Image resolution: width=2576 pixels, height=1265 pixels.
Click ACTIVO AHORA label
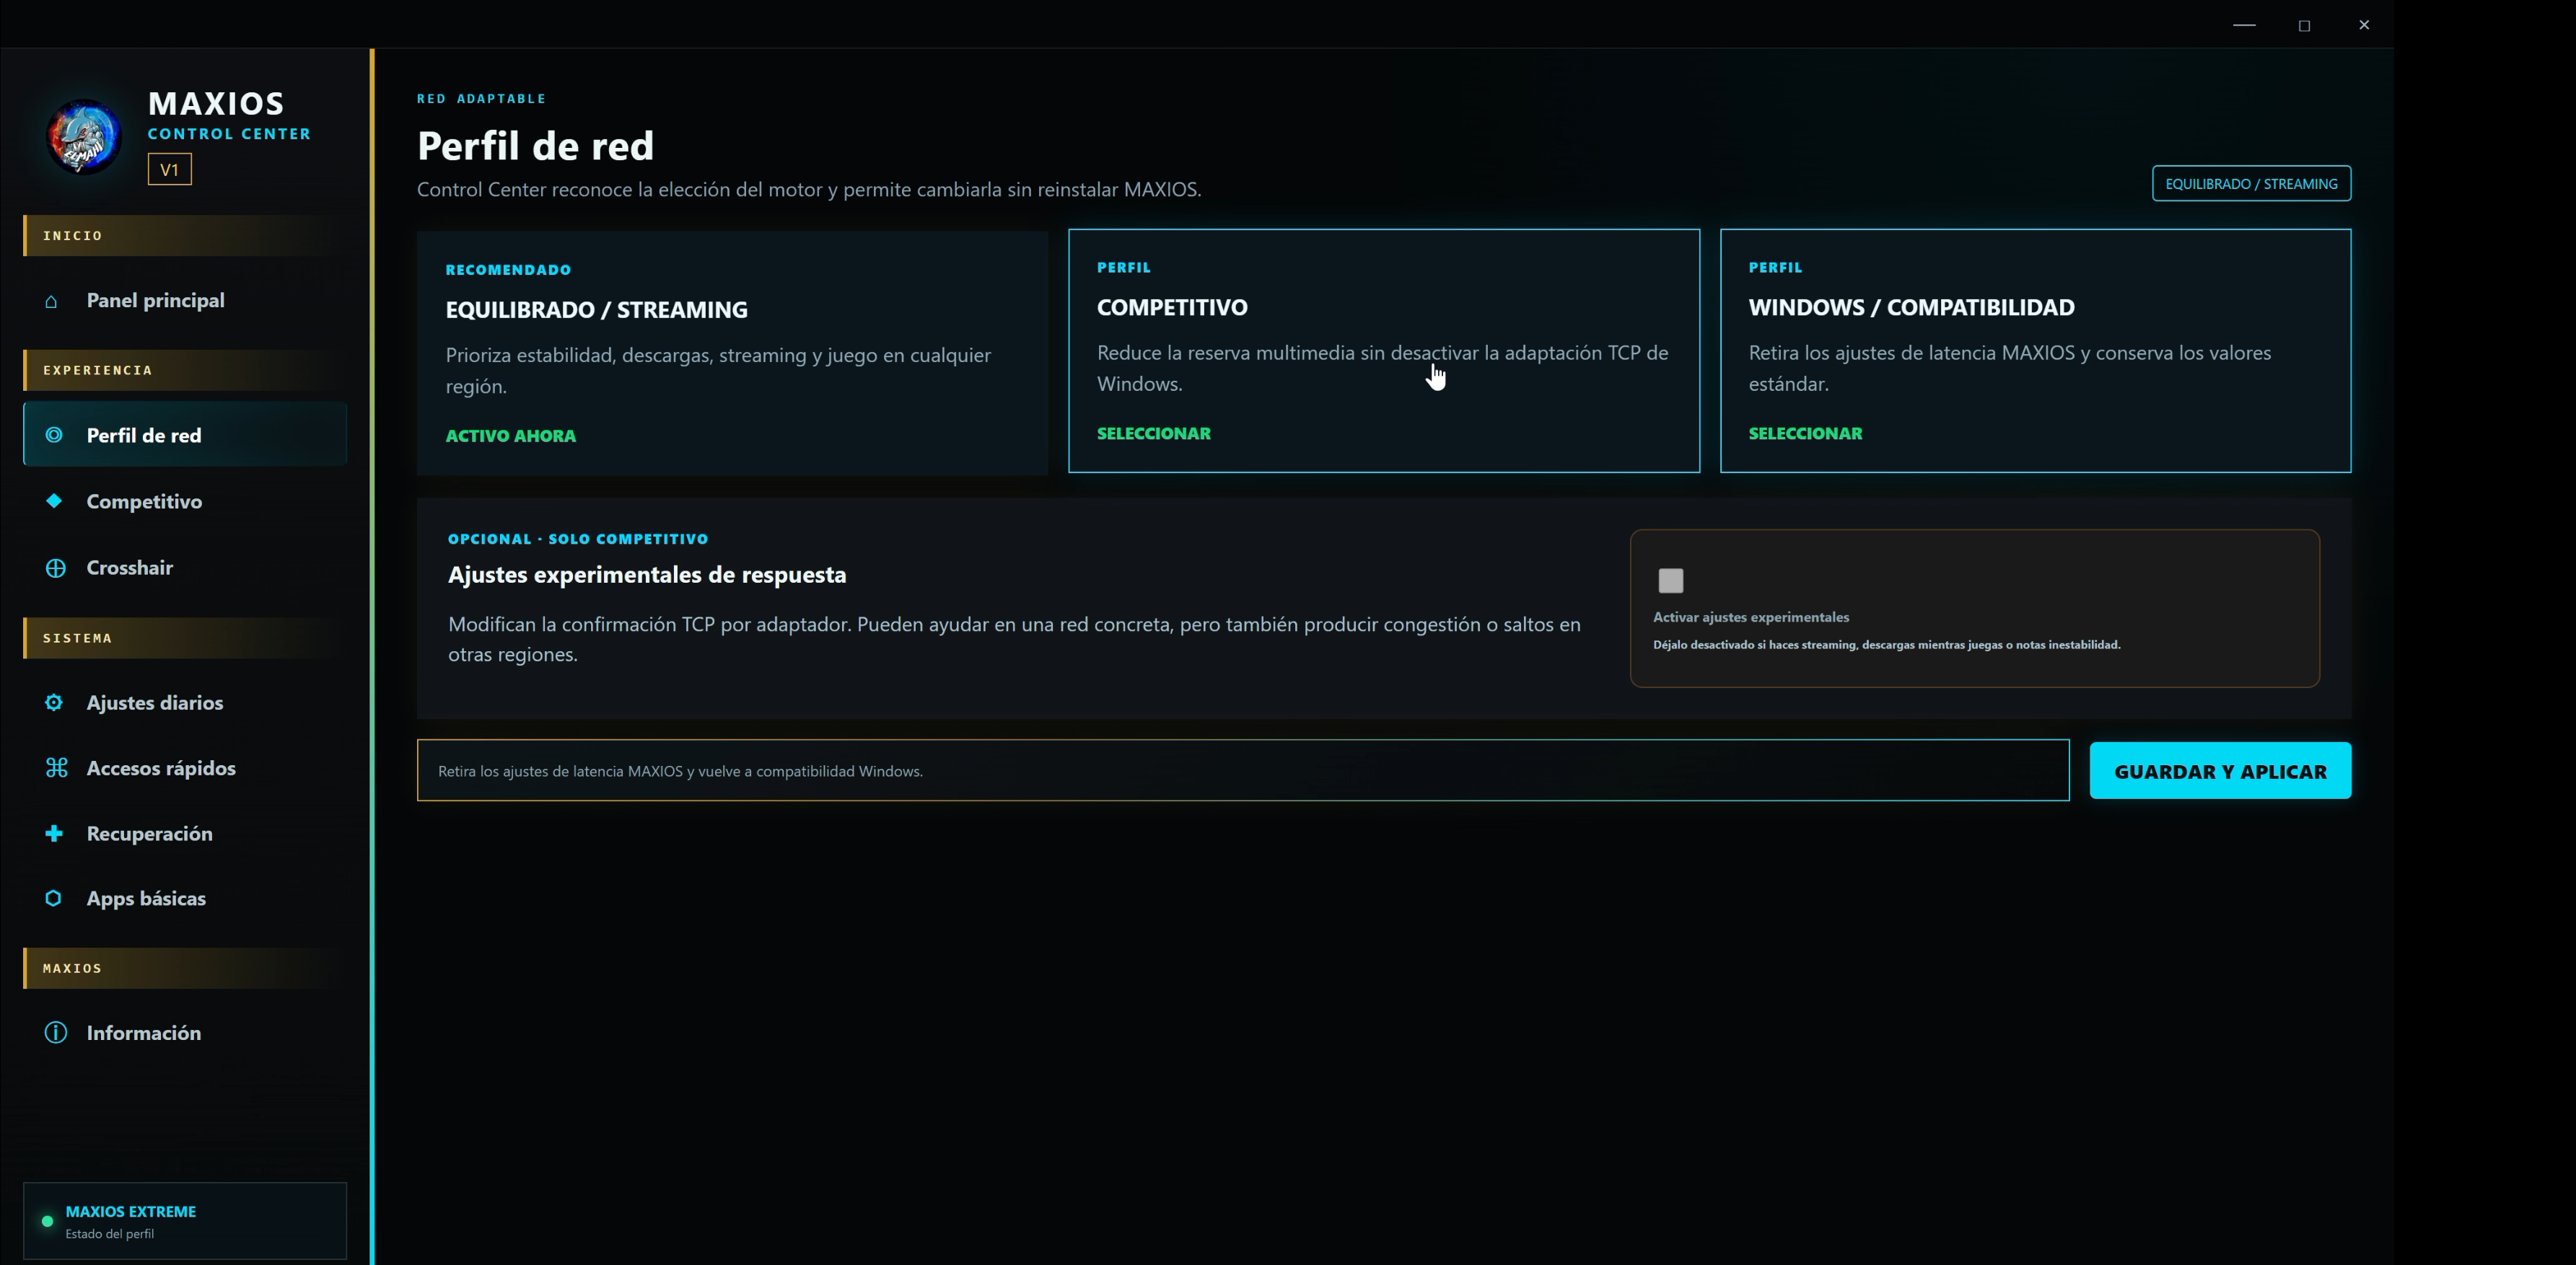pyautogui.click(x=511, y=436)
